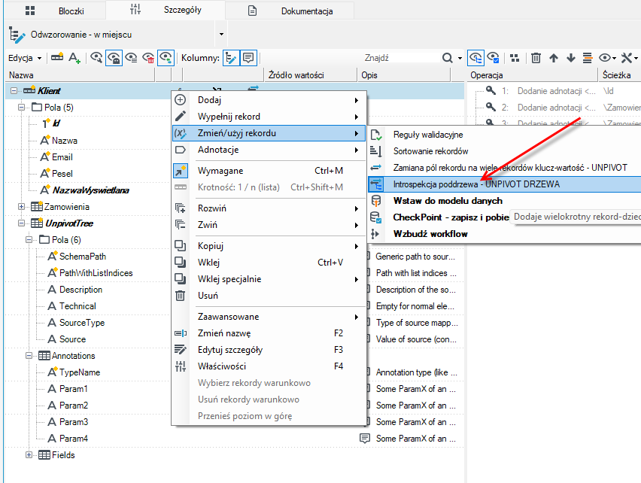Click Właściwości in the context menu

click(269, 366)
